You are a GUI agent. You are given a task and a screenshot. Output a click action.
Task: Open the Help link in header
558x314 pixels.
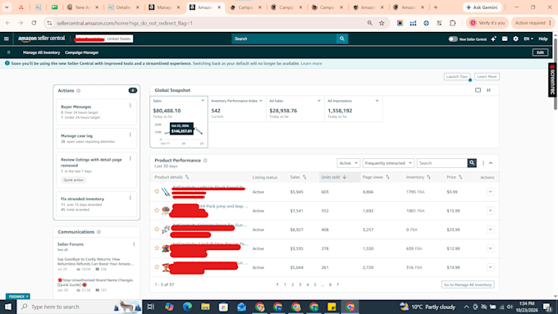[542, 39]
